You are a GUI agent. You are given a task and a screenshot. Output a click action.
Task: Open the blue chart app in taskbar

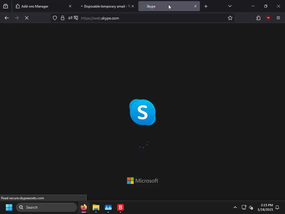pyautogui.click(x=108, y=207)
